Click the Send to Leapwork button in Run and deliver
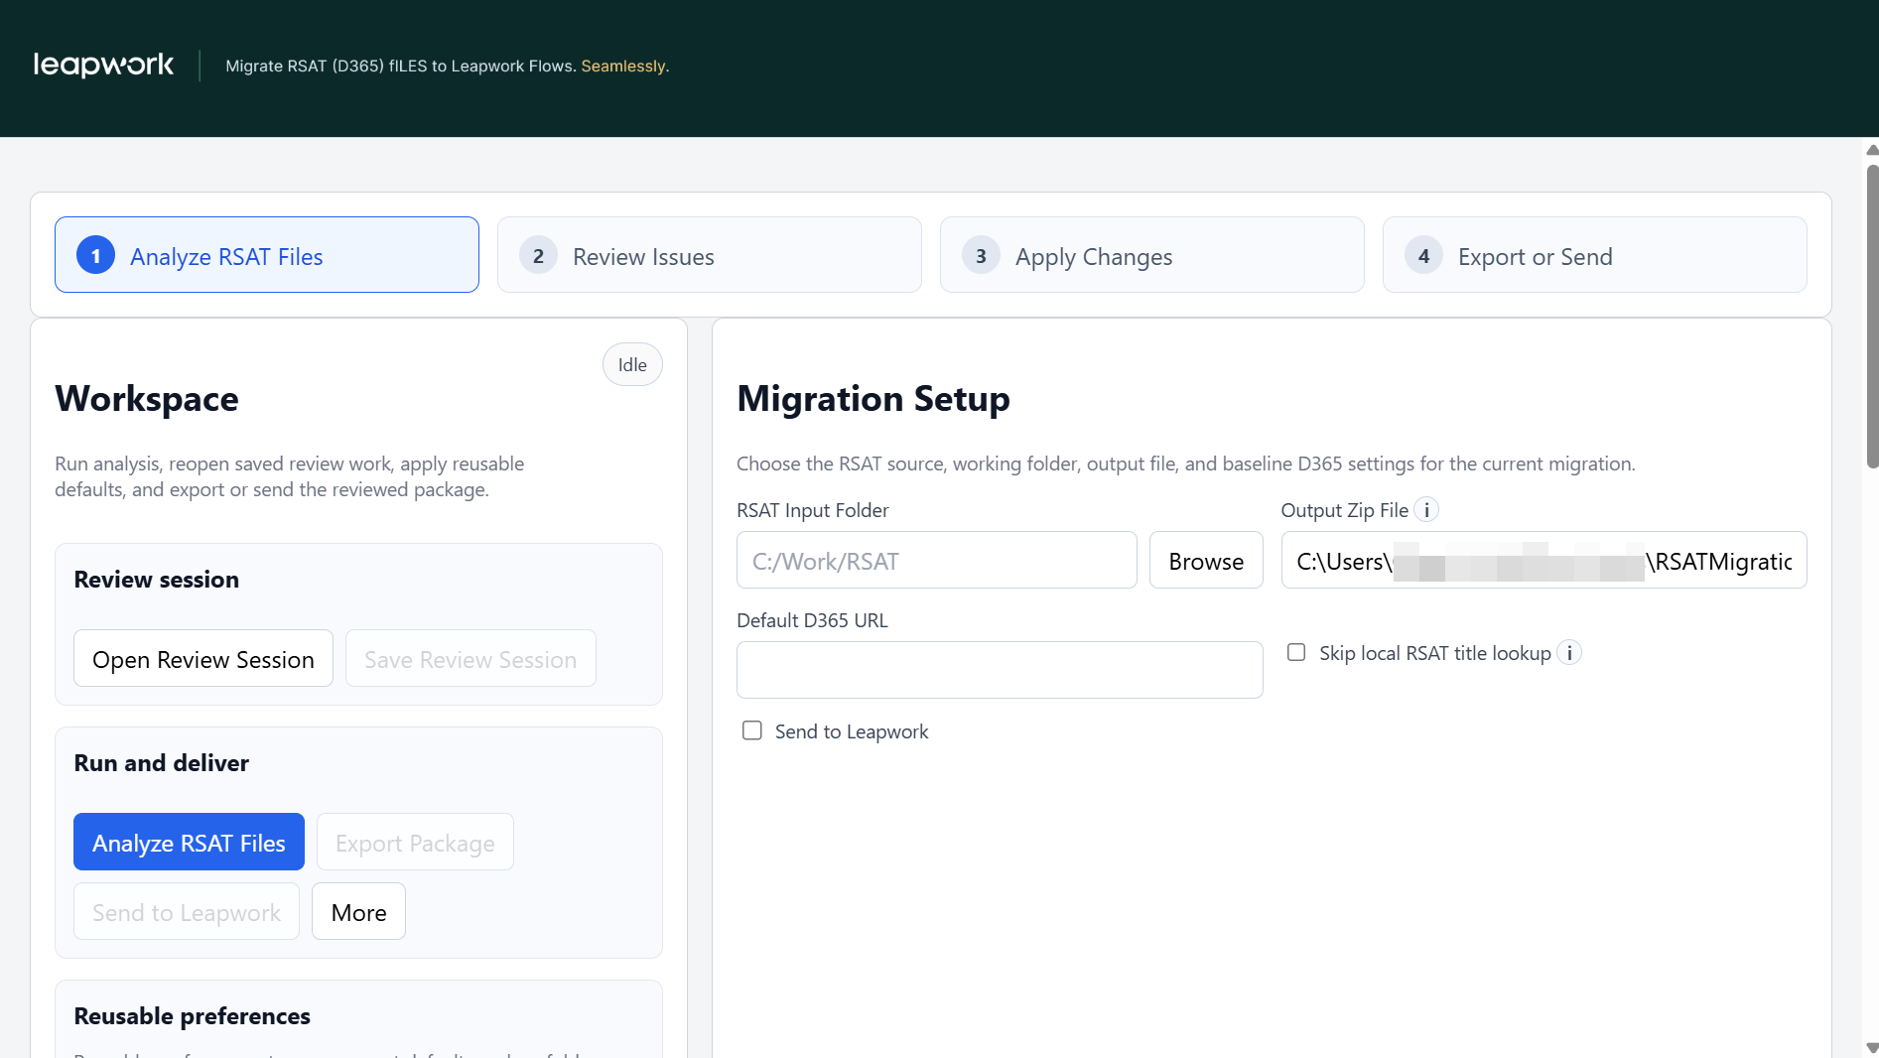 coord(187,912)
